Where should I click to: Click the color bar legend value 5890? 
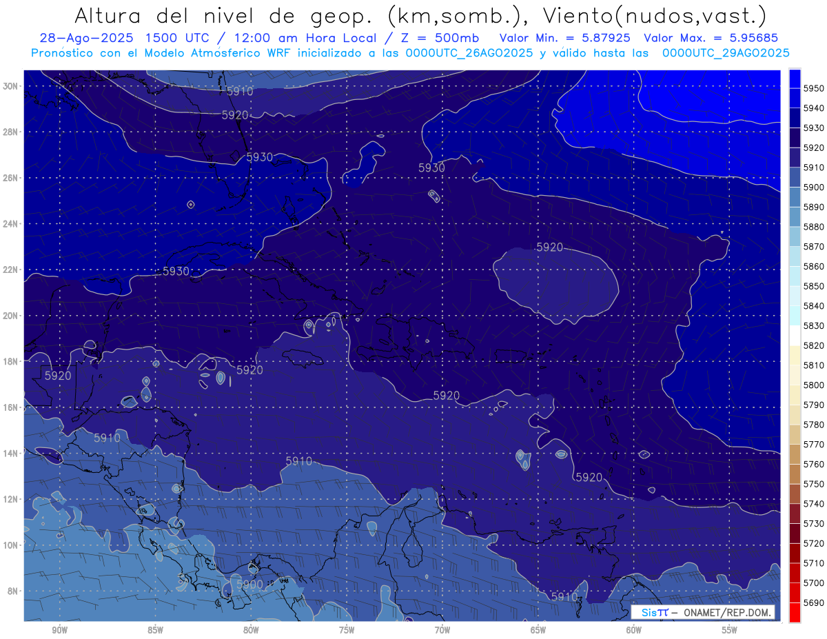point(813,207)
